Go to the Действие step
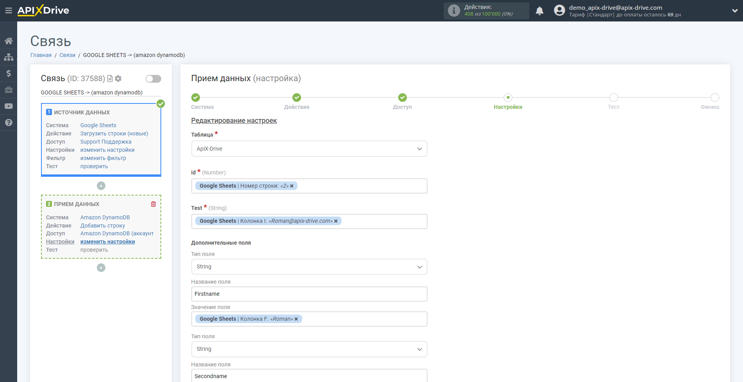 tap(297, 98)
